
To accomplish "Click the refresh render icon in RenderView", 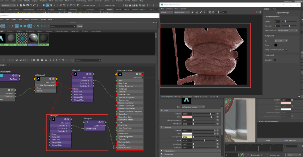I will [257, 12].
